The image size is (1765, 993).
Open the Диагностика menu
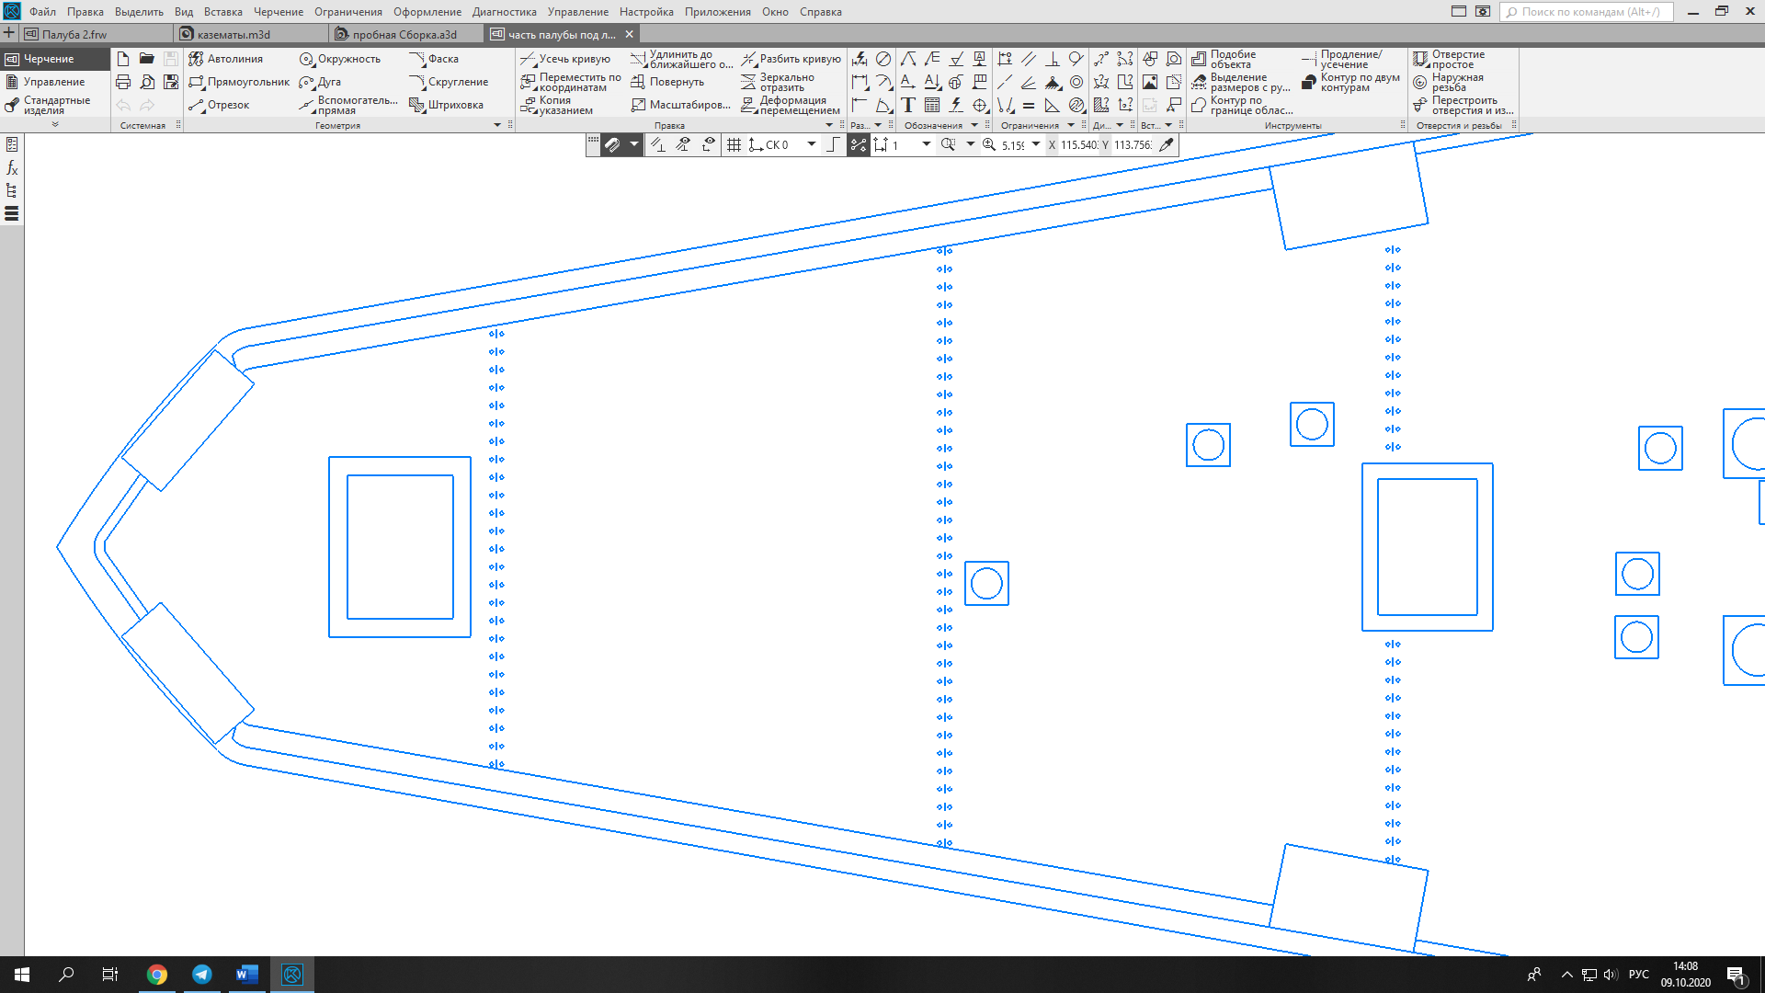coord(504,12)
